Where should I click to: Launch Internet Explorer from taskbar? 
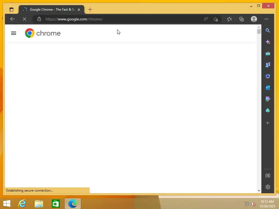22,204
